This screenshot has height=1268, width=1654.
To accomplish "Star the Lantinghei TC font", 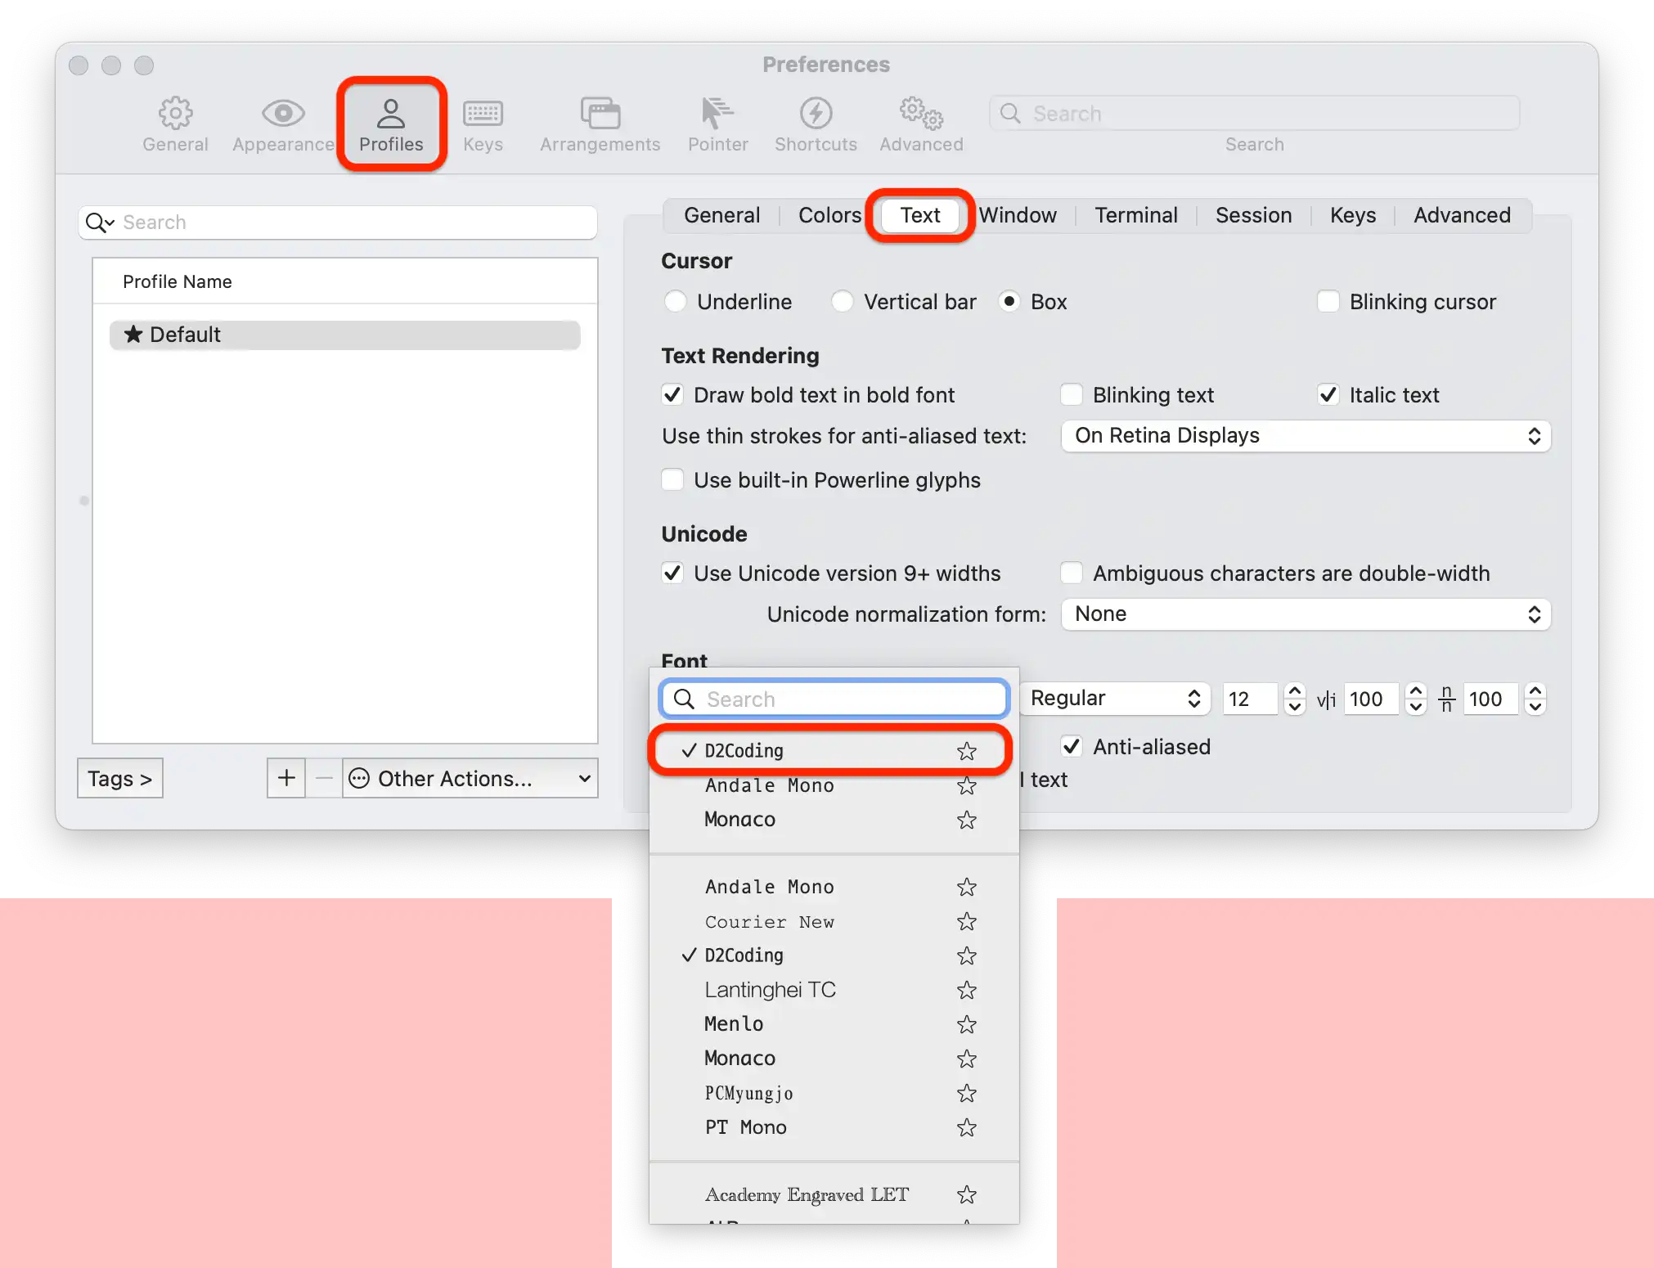I will [967, 990].
